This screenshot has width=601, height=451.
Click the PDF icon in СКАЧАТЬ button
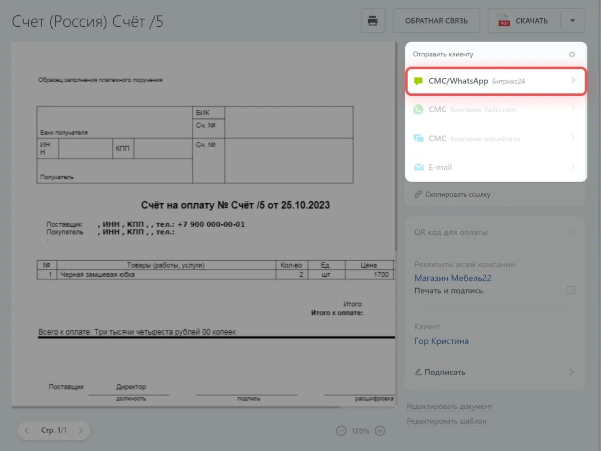point(504,21)
